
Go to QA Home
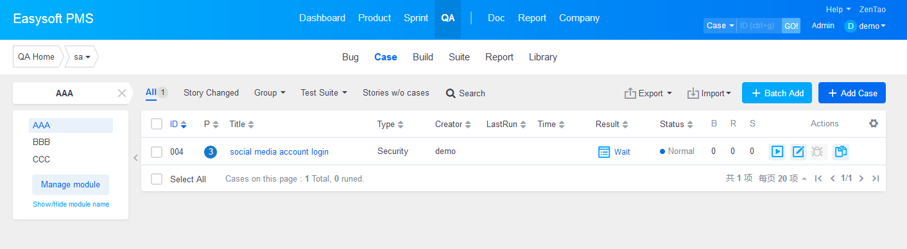[x=37, y=56]
